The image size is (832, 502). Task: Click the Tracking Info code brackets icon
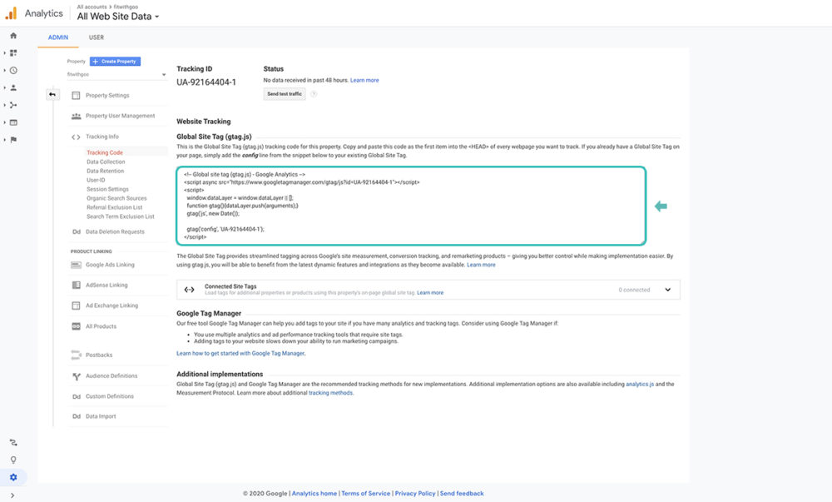[x=76, y=137]
